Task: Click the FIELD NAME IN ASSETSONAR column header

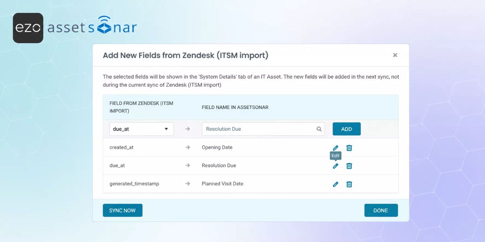Action: click(x=235, y=107)
